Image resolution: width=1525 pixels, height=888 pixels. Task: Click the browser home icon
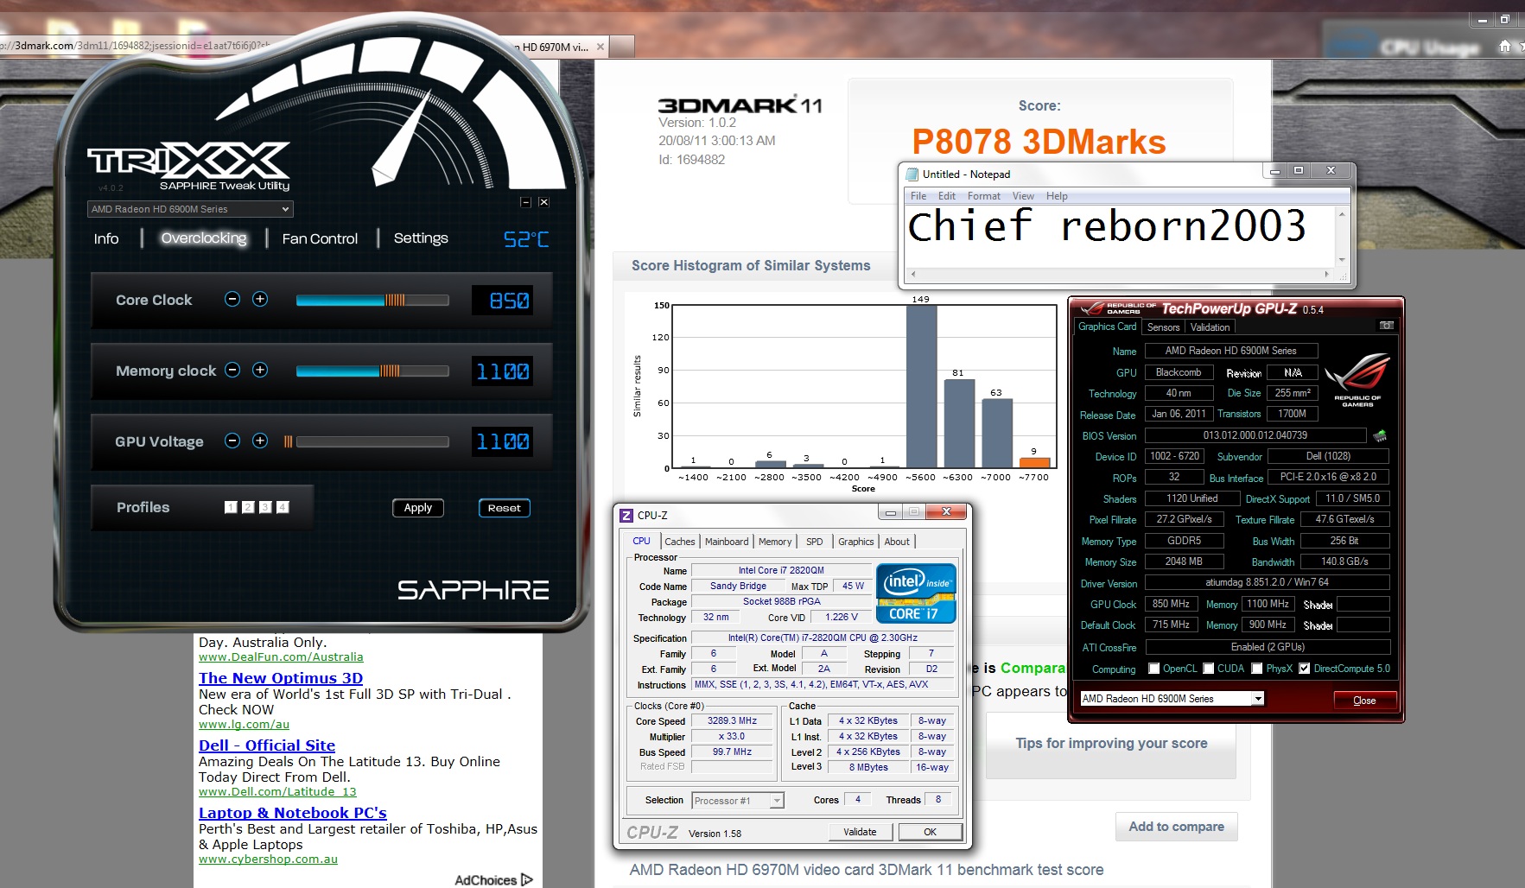1505,46
